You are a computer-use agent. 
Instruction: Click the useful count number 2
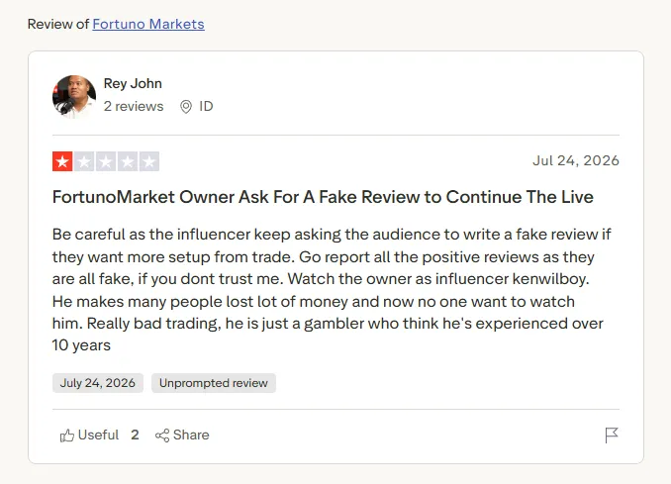coord(135,435)
